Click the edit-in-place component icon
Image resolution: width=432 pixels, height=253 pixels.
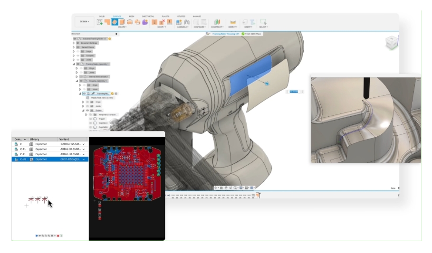(207, 34)
